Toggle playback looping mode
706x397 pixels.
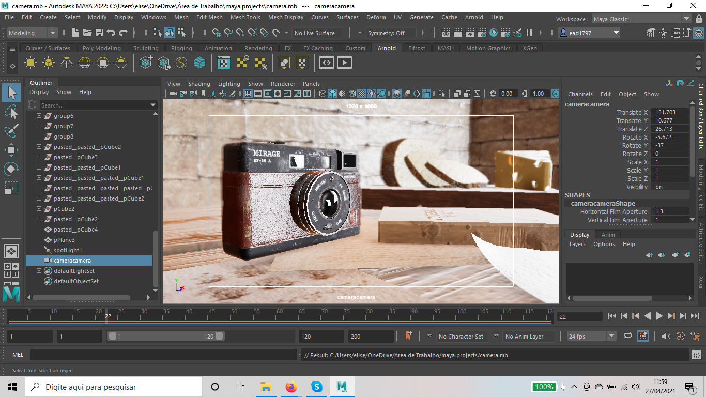pyautogui.click(x=628, y=336)
